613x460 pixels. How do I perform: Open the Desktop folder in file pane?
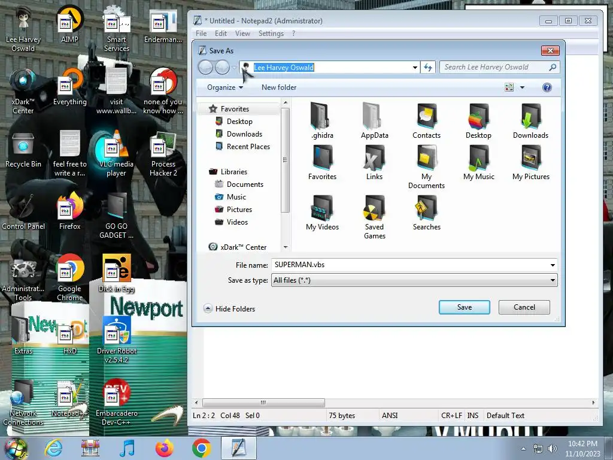click(478, 120)
